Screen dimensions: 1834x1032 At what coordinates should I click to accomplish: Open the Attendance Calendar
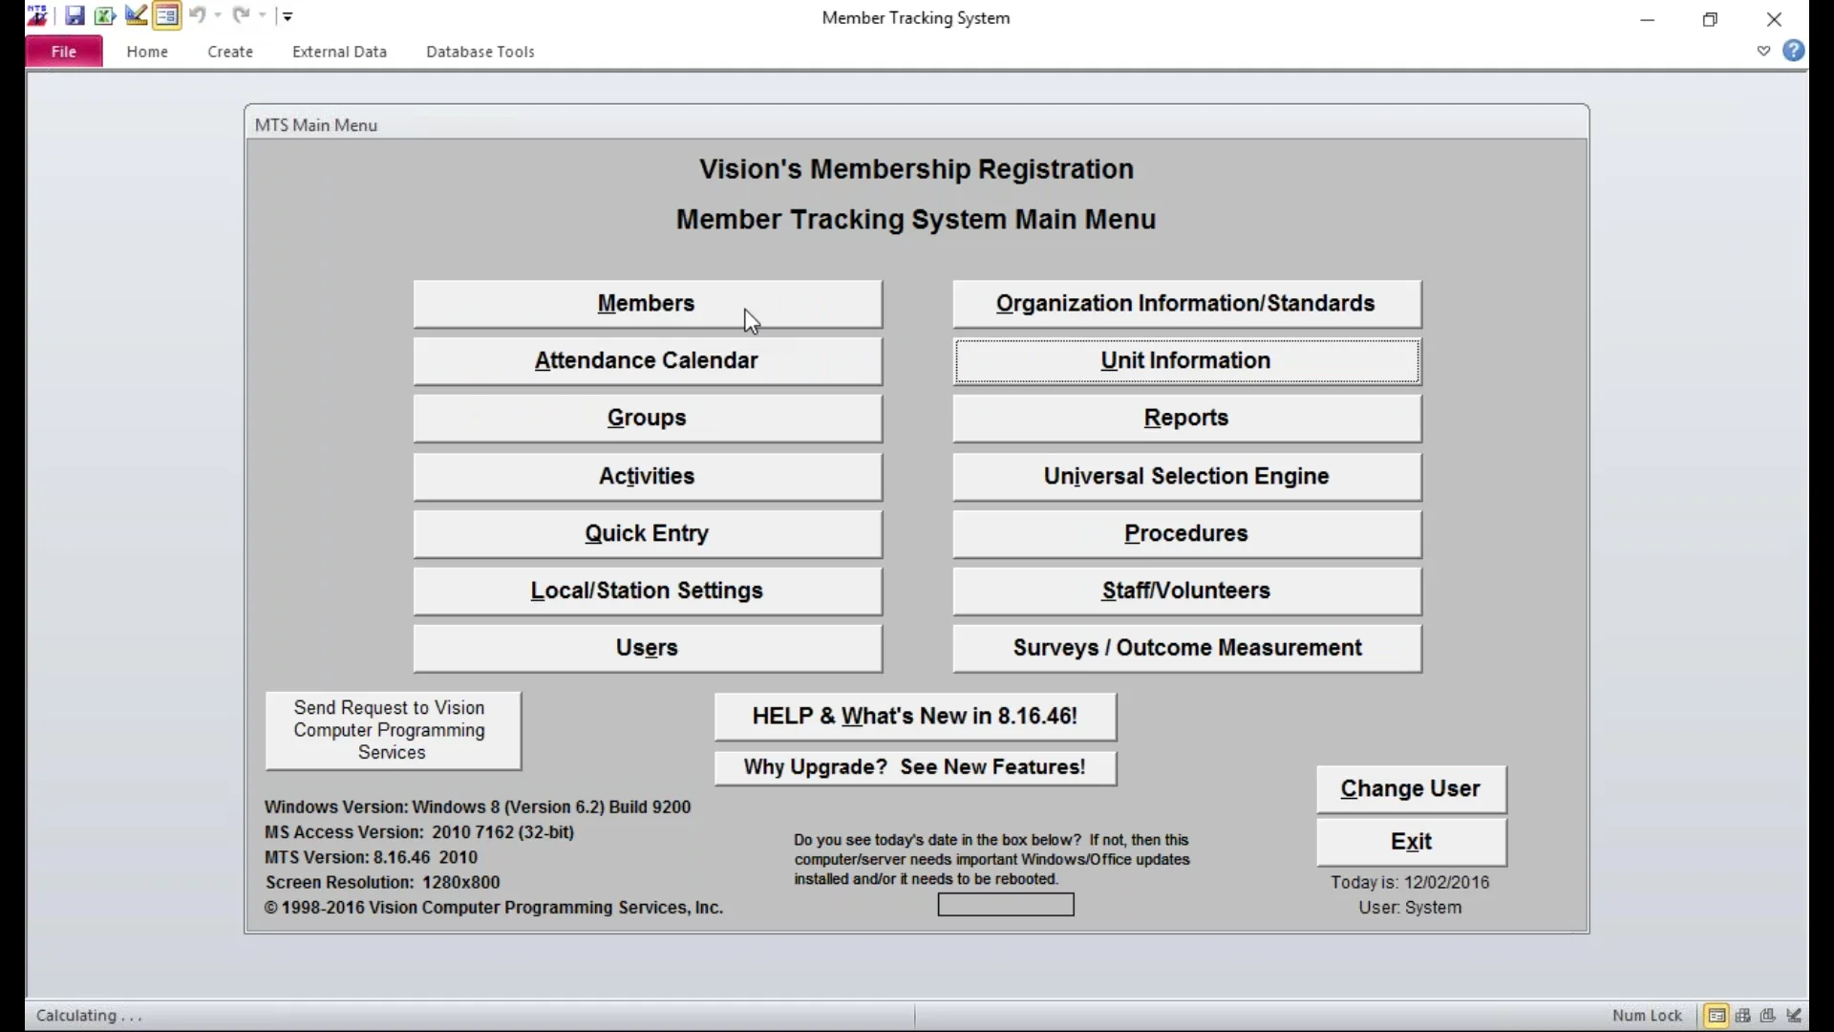click(x=648, y=361)
